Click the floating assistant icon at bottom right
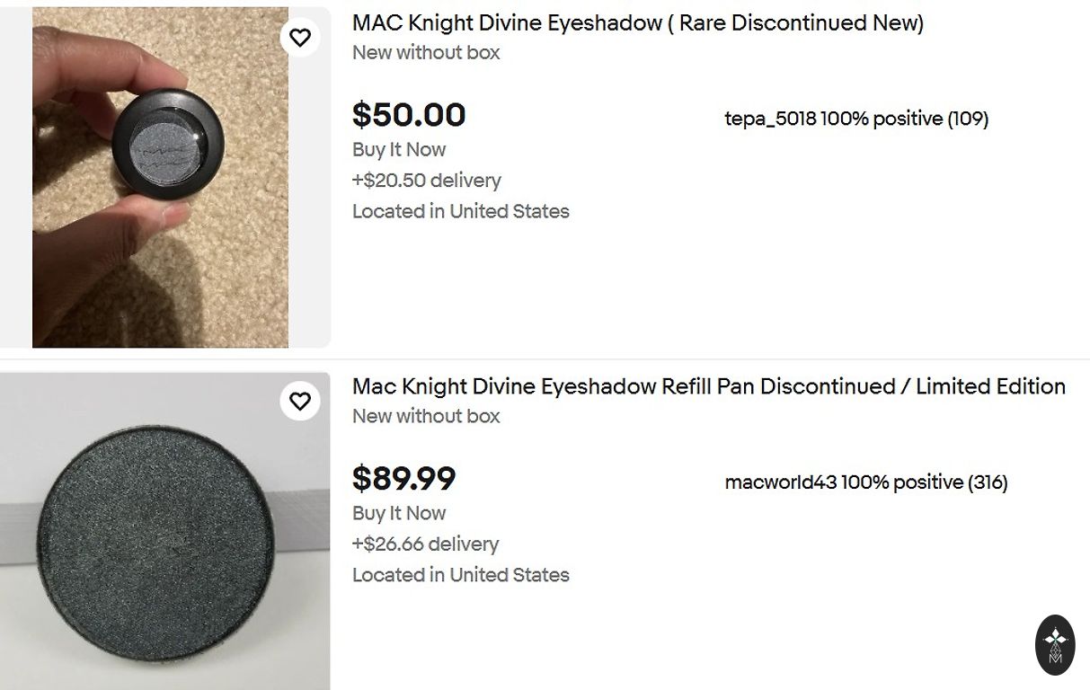 [1055, 643]
